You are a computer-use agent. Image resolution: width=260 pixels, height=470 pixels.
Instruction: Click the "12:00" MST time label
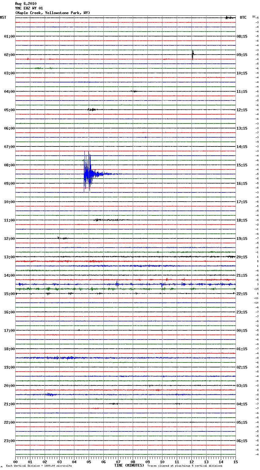click(9, 239)
